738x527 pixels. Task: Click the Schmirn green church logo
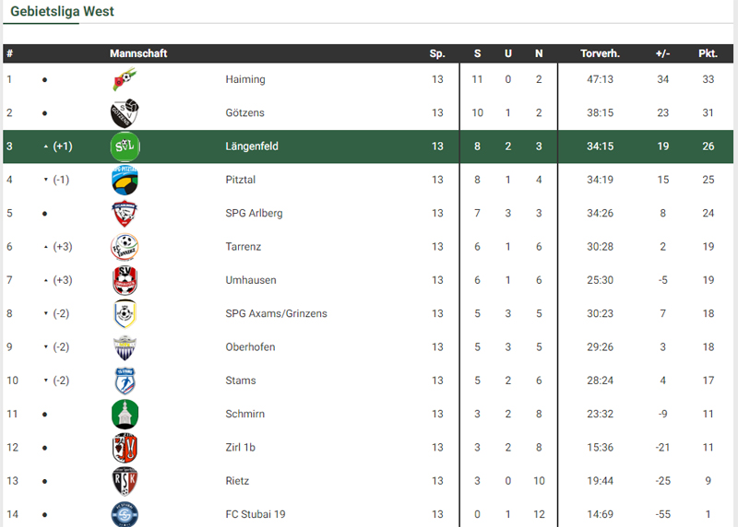(125, 415)
